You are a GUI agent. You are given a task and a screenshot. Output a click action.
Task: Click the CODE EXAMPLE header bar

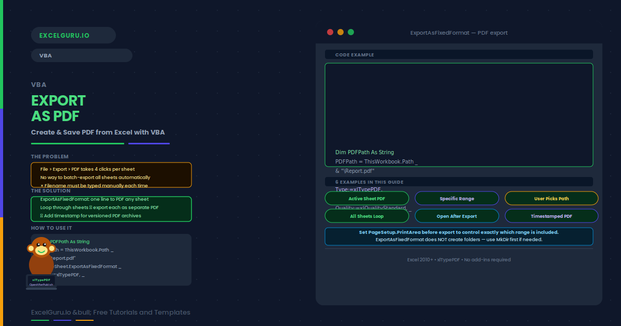pyautogui.click(x=459, y=55)
